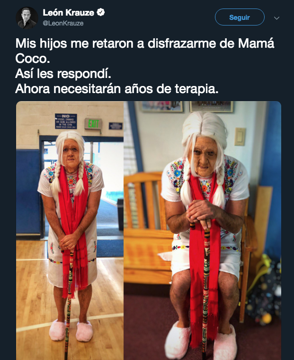
Task: Click the Seguir follow button
Action: click(x=240, y=17)
